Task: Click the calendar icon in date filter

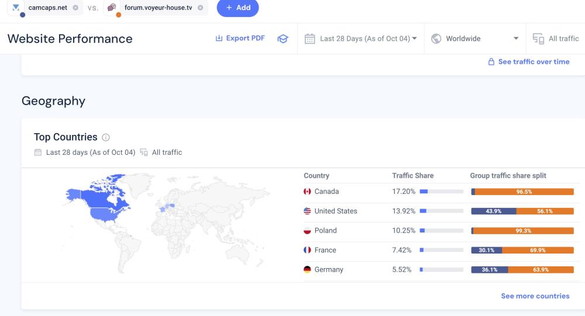Action: [310, 39]
